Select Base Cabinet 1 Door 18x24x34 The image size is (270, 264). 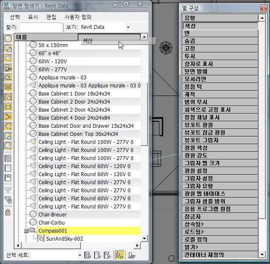coord(74,94)
